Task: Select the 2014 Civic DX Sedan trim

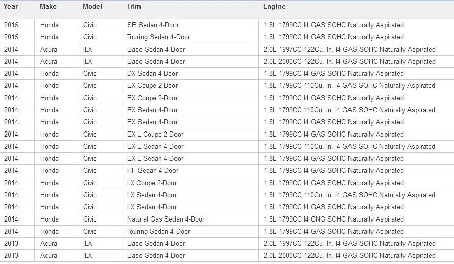Action: 190,73
